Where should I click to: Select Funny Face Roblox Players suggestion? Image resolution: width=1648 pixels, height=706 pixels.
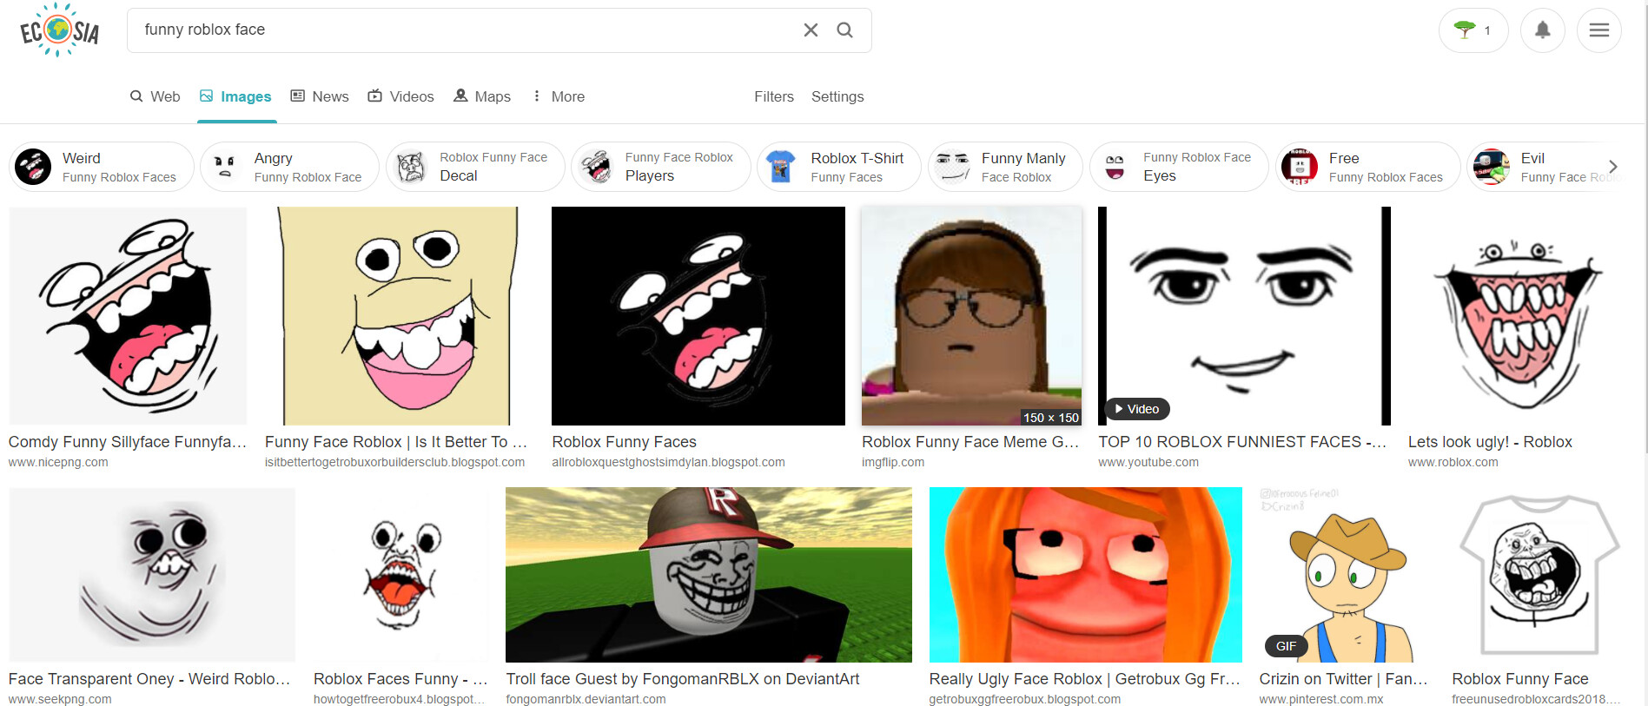point(661,167)
